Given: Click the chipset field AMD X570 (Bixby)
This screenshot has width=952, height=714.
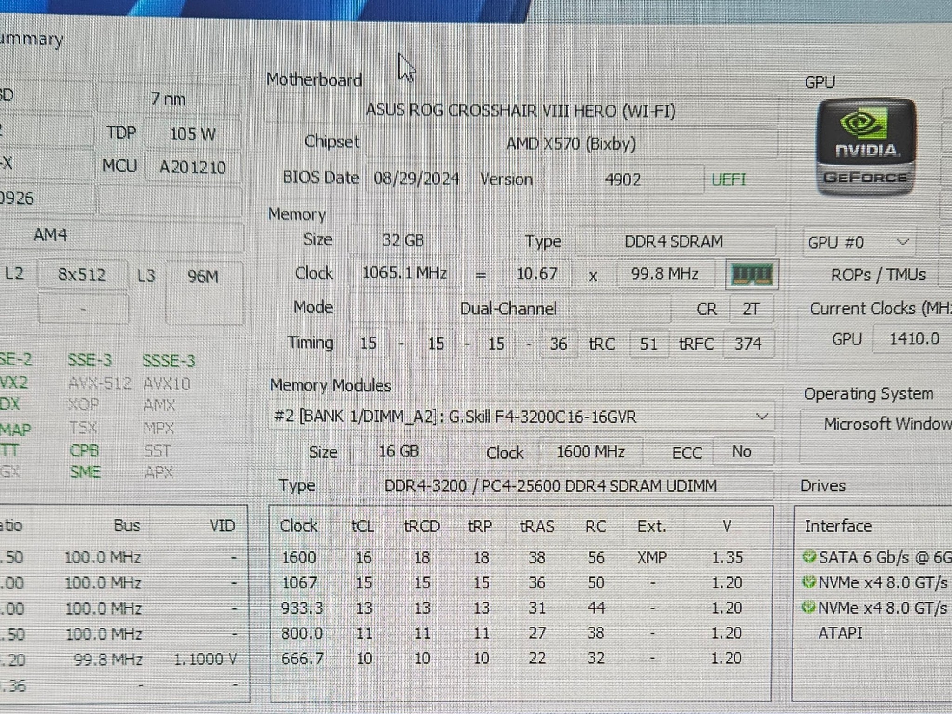Looking at the screenshot, I should pyautogui.click(x=571, y=144).
